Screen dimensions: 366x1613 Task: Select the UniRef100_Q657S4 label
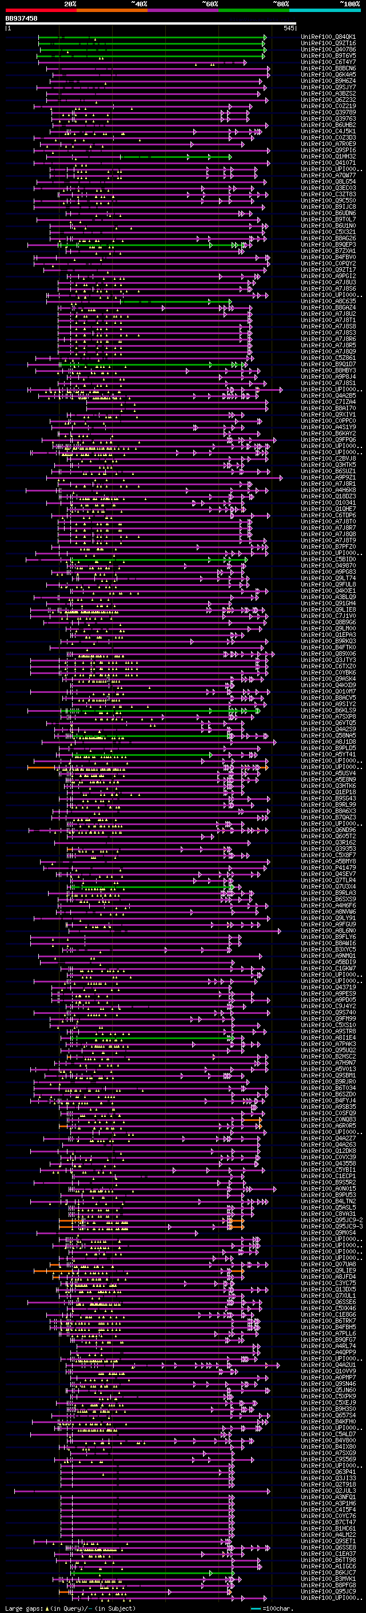coord(328,1415)
